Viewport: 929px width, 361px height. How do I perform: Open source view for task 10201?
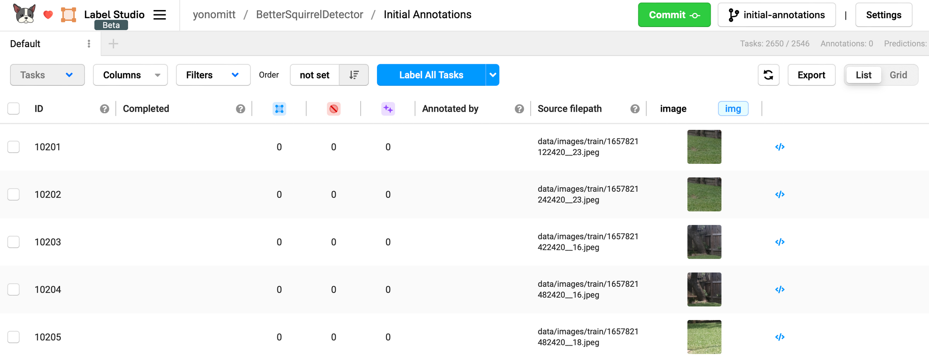[780, 147]
